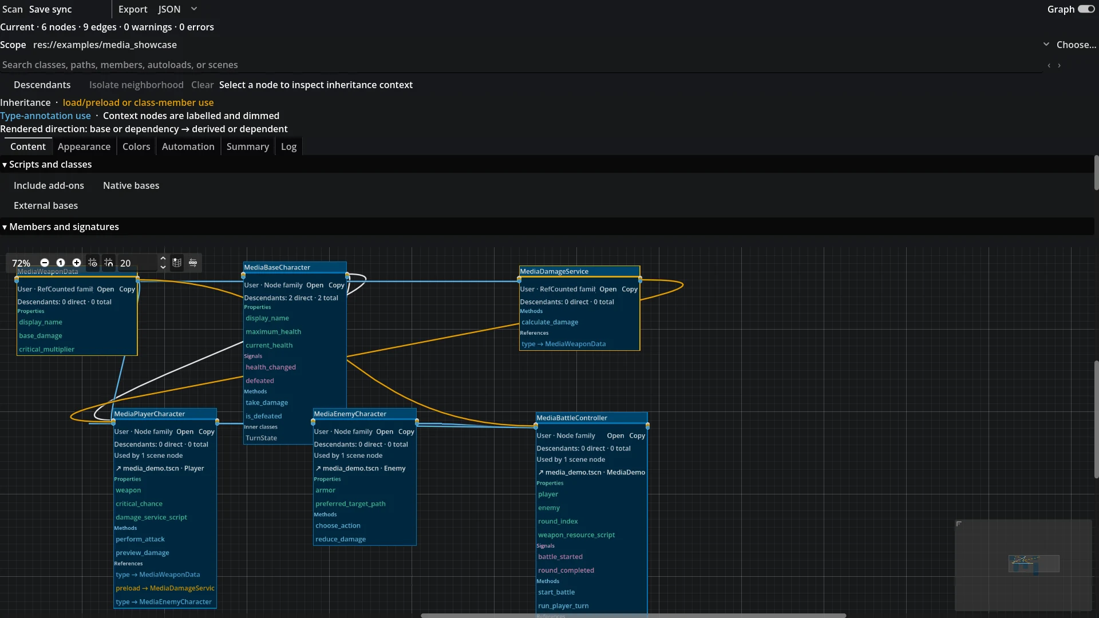Screen dimensions: 1099x618
Task: Open MediaBaseCharacter script via Open link
Action: pos(315,285)
